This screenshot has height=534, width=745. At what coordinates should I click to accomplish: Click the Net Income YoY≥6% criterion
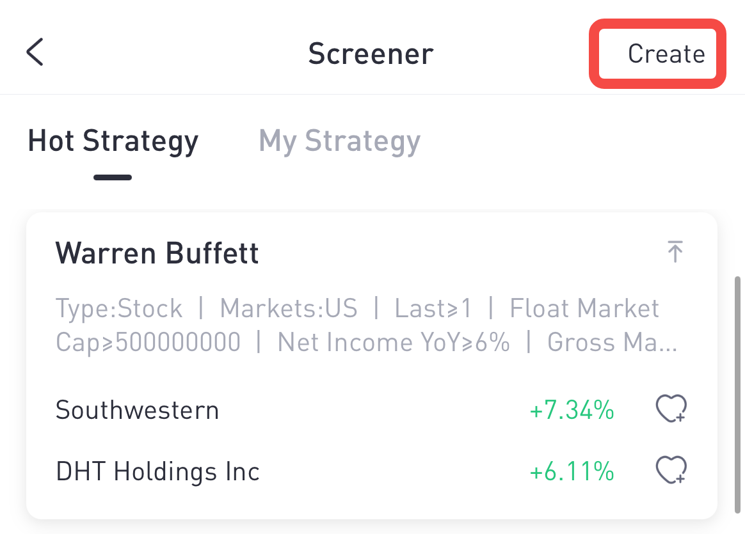393,342
